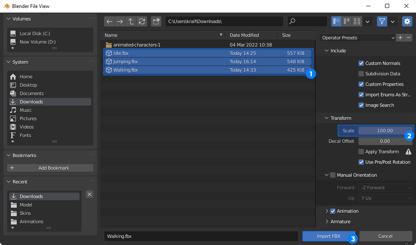
Task: Toggle Import Enums As Strings checkbox
Action: coord(361,95)
